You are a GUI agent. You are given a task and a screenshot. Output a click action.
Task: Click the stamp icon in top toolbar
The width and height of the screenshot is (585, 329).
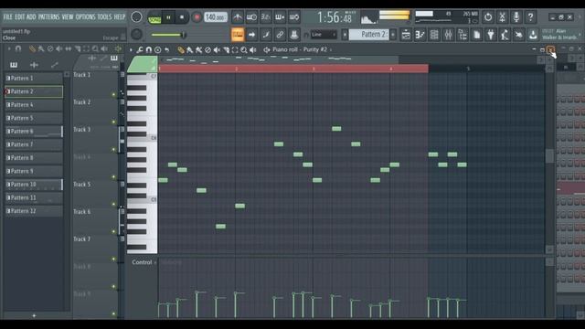coord(294,35)
